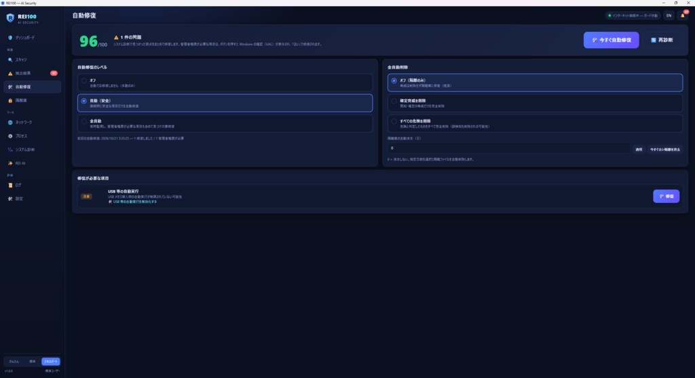The height and width of the screenshot is (378, 695).
Task: Click the notification bell icon
Action: [x=683, y=16]
